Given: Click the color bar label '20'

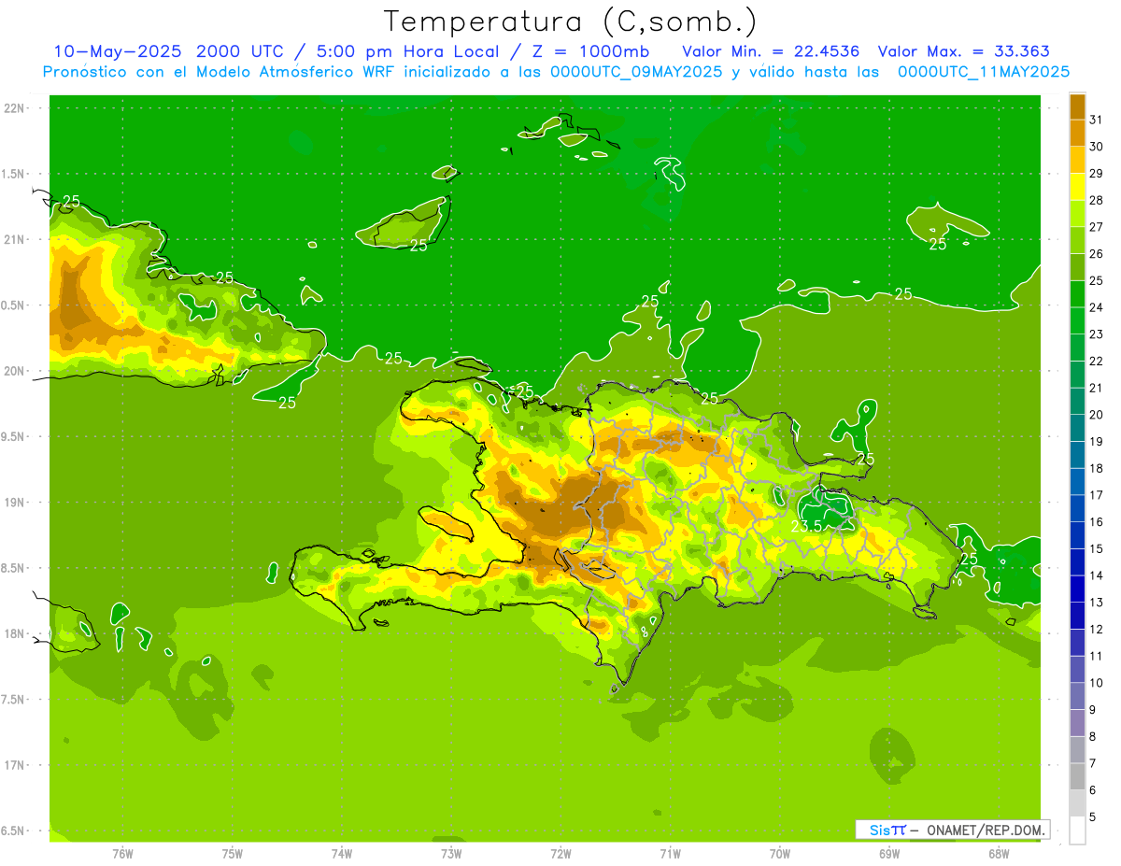Looking at the screenshot, I should pos(1097,415).
